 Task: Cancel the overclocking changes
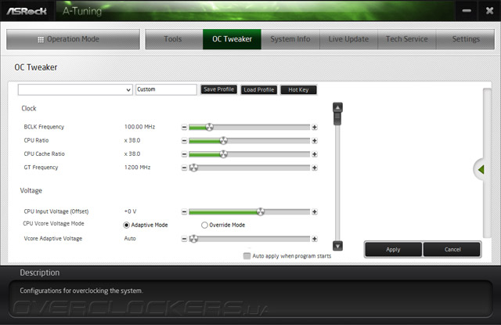pos(452,249)
